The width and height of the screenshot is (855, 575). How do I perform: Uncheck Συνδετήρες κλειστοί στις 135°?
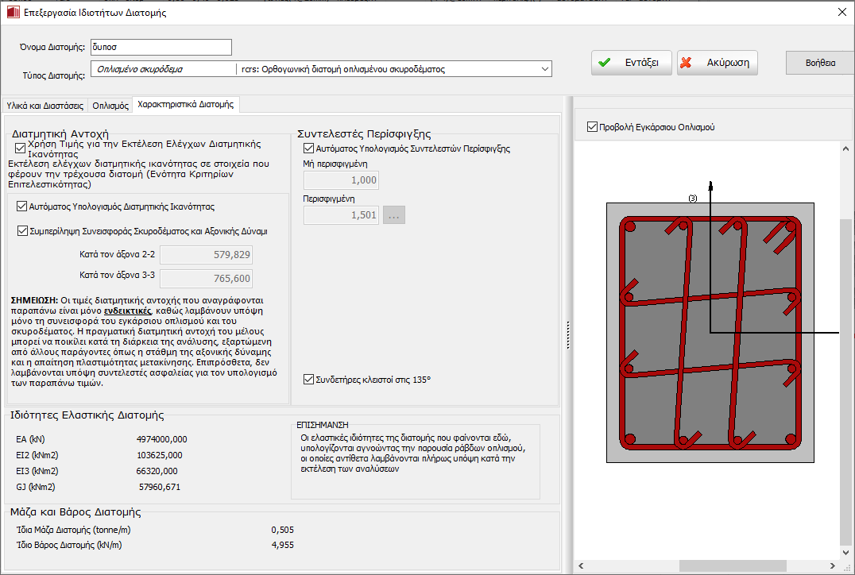(x=309, y=380)
